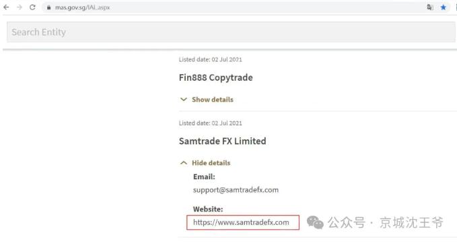457x250 pixels.
Task: Click the browser forward arrow
Action: pos(20,7)
